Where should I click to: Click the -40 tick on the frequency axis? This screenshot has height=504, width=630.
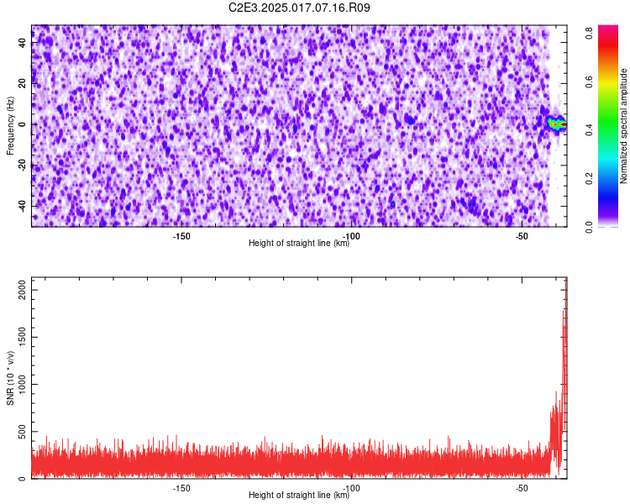click(x=23, y=206)
